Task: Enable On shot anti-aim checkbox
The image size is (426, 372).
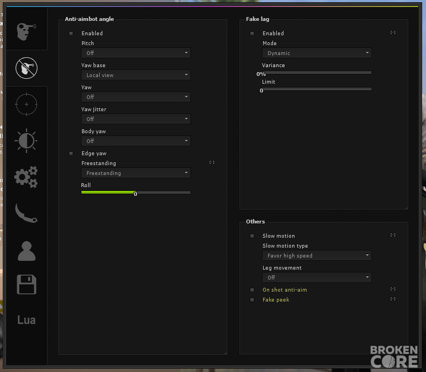Action: (252, 290)
